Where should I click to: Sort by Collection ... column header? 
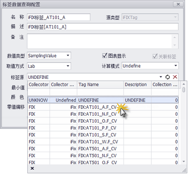tap(165, 84)
